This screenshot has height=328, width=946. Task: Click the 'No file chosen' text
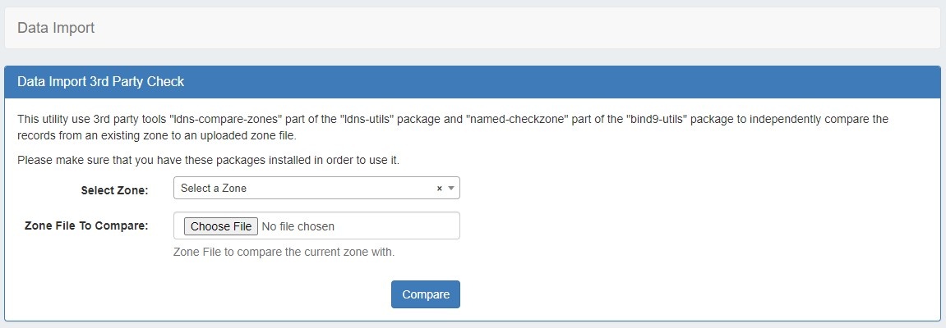[x=298, y=226]
